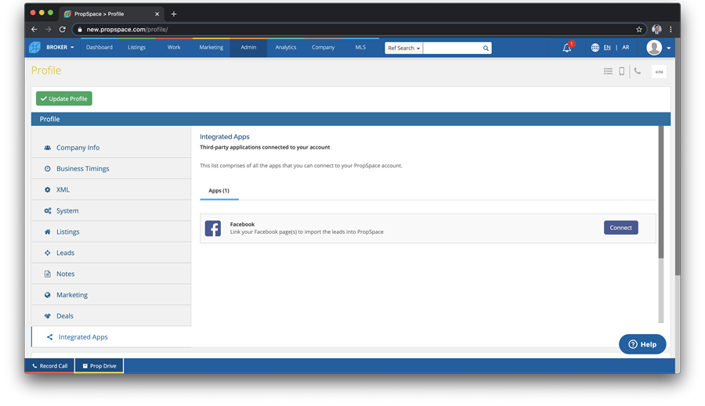
Task: Open Business Timings section
Action: point(111,169)
